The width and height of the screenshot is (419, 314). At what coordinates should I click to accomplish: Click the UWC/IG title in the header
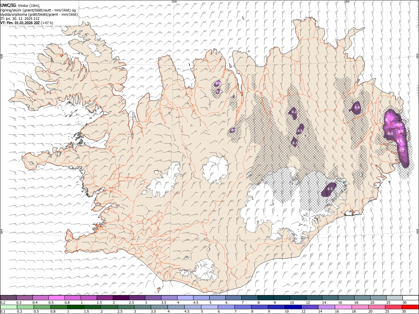[8, 6]
